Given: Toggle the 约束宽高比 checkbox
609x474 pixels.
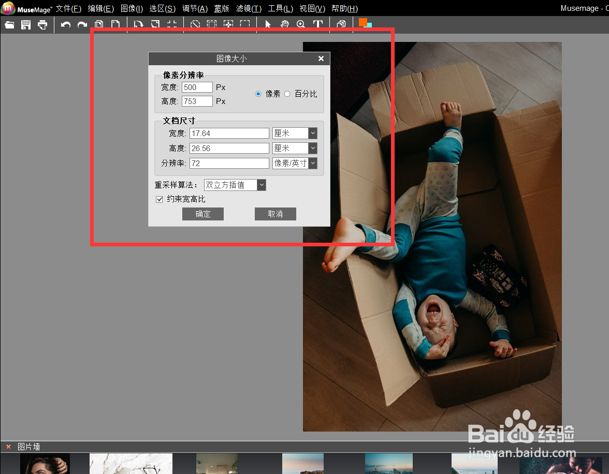Looking at the screenshot, I should [x=160, y=200].
